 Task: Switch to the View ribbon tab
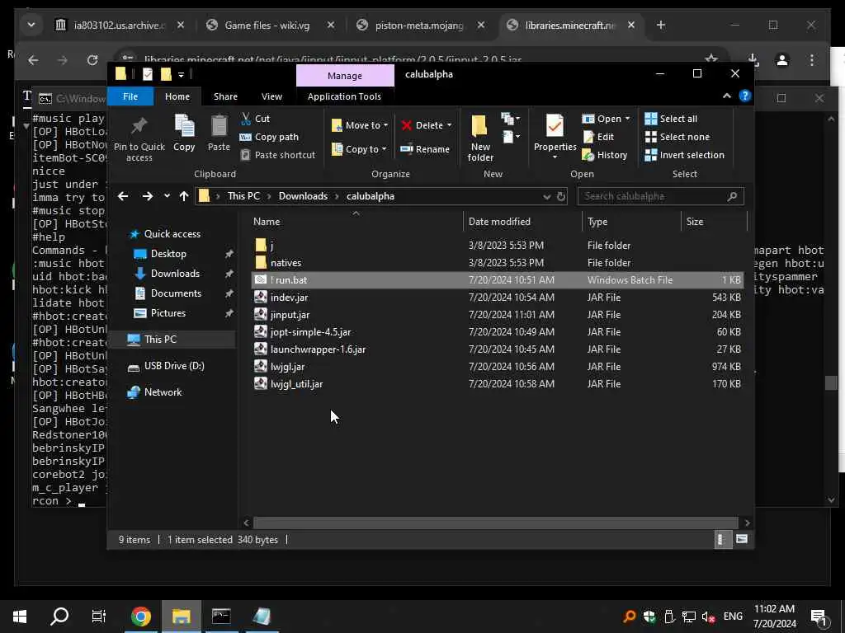click(271, 96)
